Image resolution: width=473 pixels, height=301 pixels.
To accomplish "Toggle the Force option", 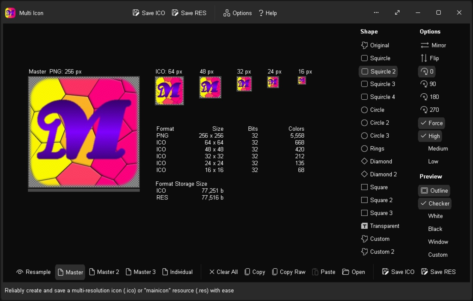I will coord(431,123).
